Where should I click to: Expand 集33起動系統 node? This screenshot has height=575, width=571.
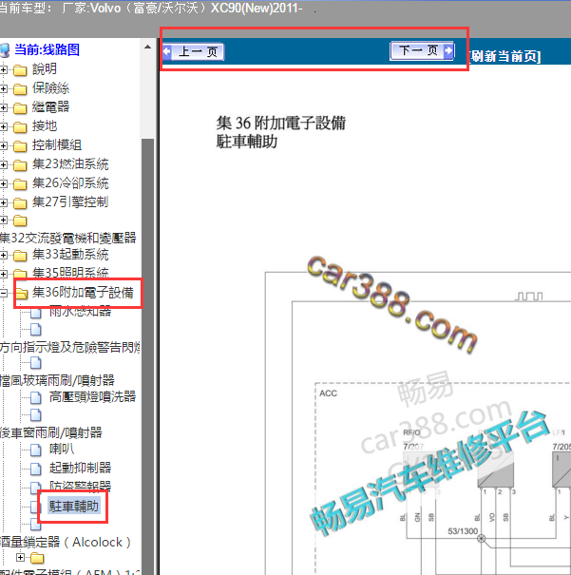pyautogui.click(x=3, y=255)
